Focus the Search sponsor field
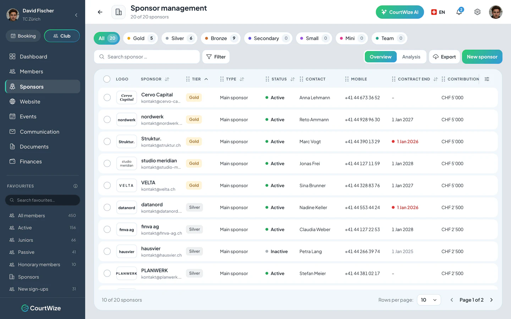Image resolution: width=511 pixels, height=319 pixels. 147,57
